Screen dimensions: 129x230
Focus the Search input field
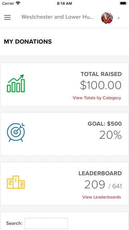pos(46,223)
